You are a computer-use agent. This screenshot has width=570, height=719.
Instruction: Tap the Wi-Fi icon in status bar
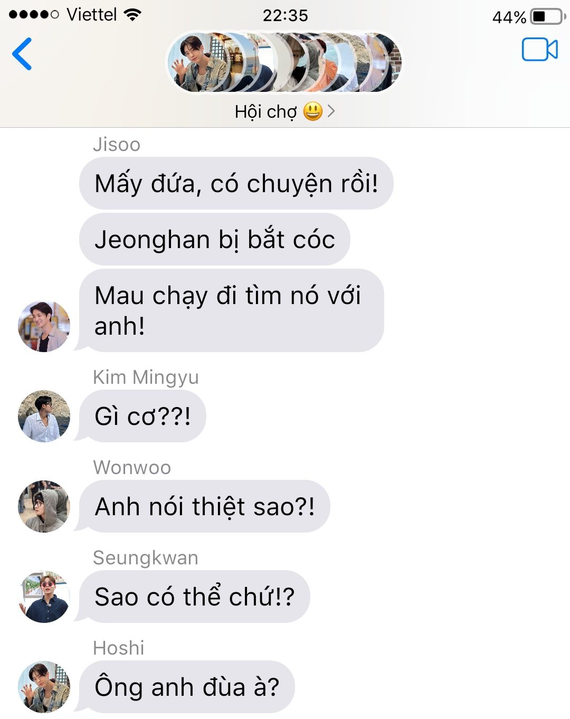[132, 15]
